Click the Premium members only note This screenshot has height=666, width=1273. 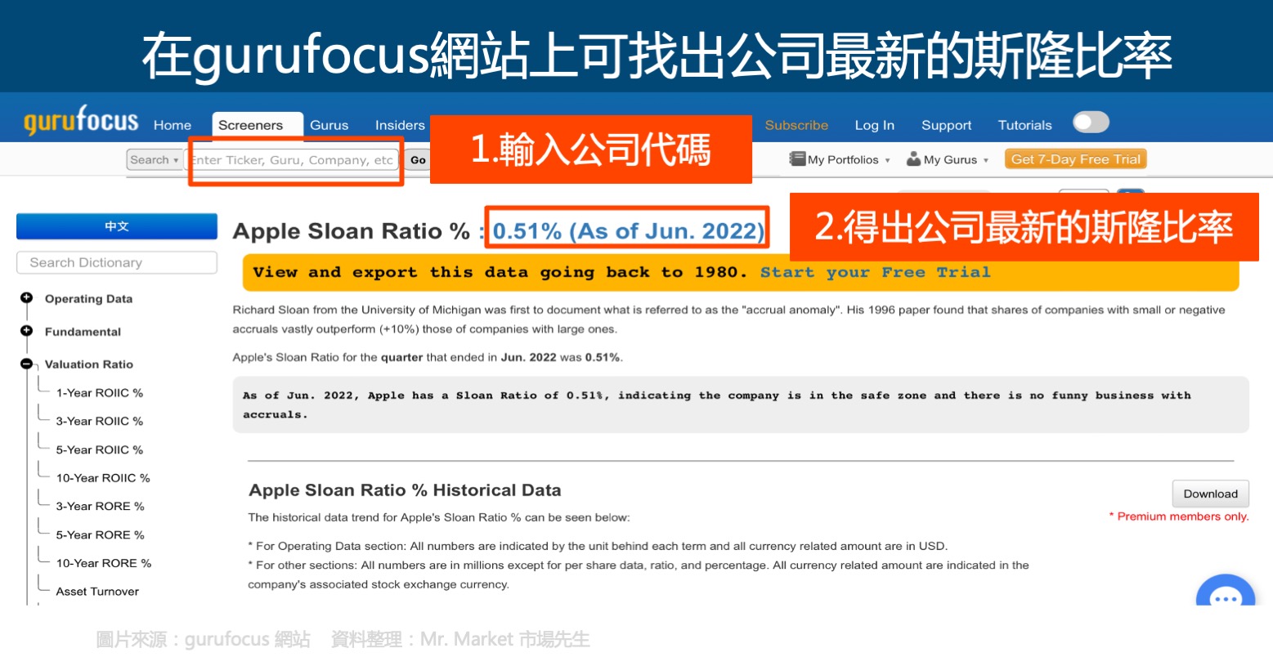pyautogui.click(x=1179, y=516)
